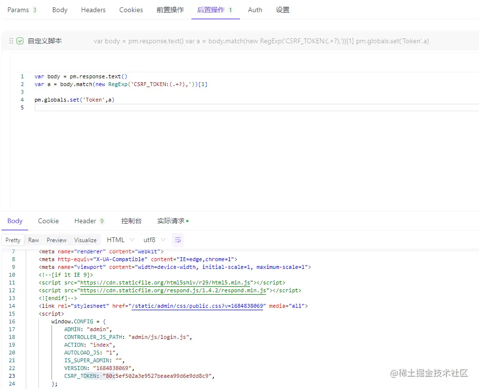479x389 pixels.
Task: Grab the drag handle beside 自定义脚本
Action: 11,41
